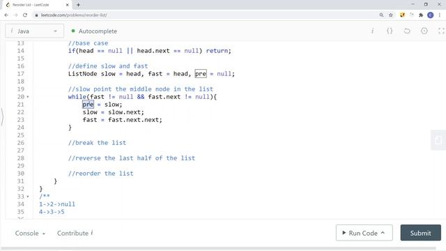The height and width of the screenshot is (251, 446).
Task: Open the right-side feedback widget
Action: point(438,140)
